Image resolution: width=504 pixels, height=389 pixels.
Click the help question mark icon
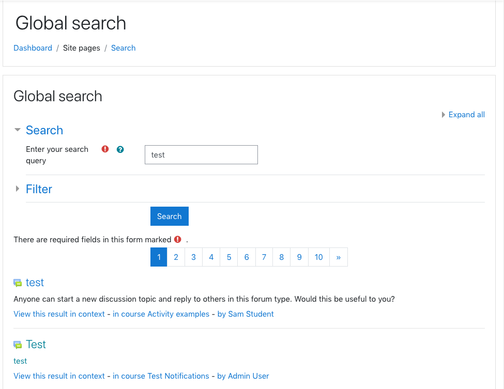click(x=120, y=149)
